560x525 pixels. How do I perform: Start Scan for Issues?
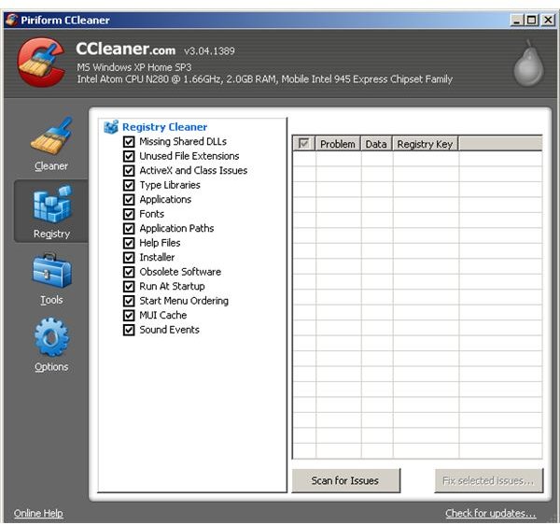(345, 481)
